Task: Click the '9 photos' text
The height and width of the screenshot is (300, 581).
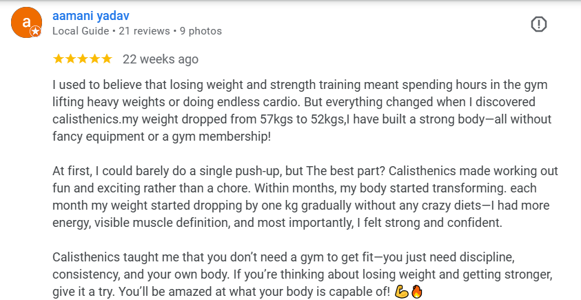Action: tap(201, 31)
